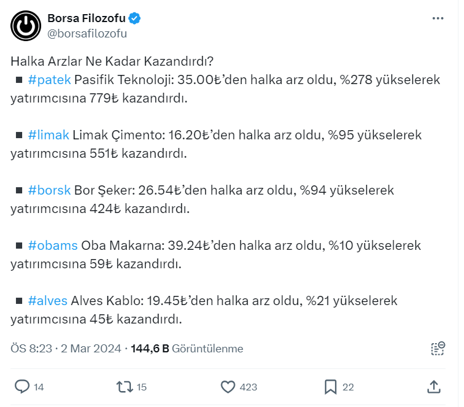Follow the #borsk hashtag link
This screenshot has height=407, width=464.
click(x=49, y=190)
